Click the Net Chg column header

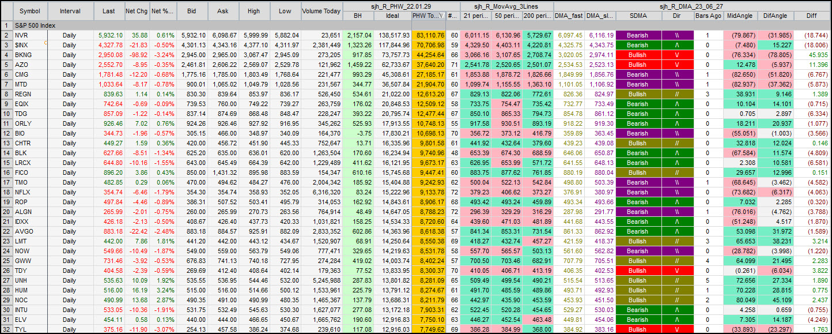tap(137, 11)
